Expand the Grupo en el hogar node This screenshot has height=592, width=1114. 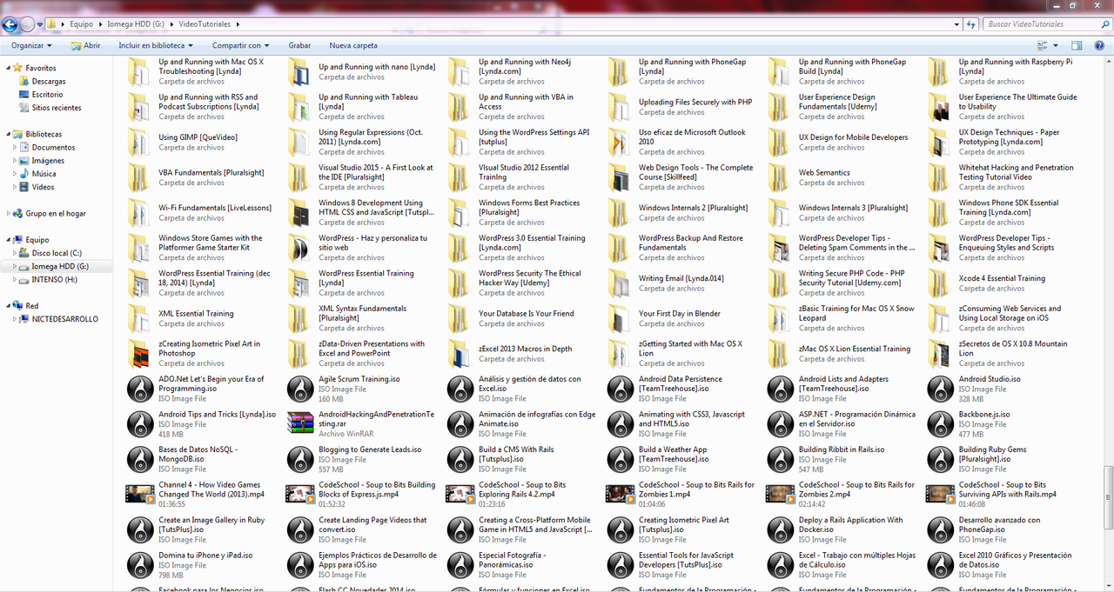(8, 213)
